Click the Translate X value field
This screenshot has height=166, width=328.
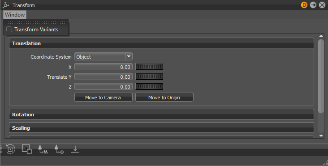click(104, 67)
